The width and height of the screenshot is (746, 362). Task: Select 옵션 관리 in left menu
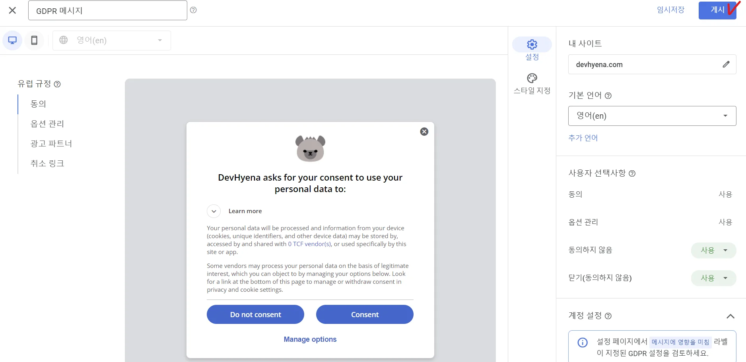[47, 124]
